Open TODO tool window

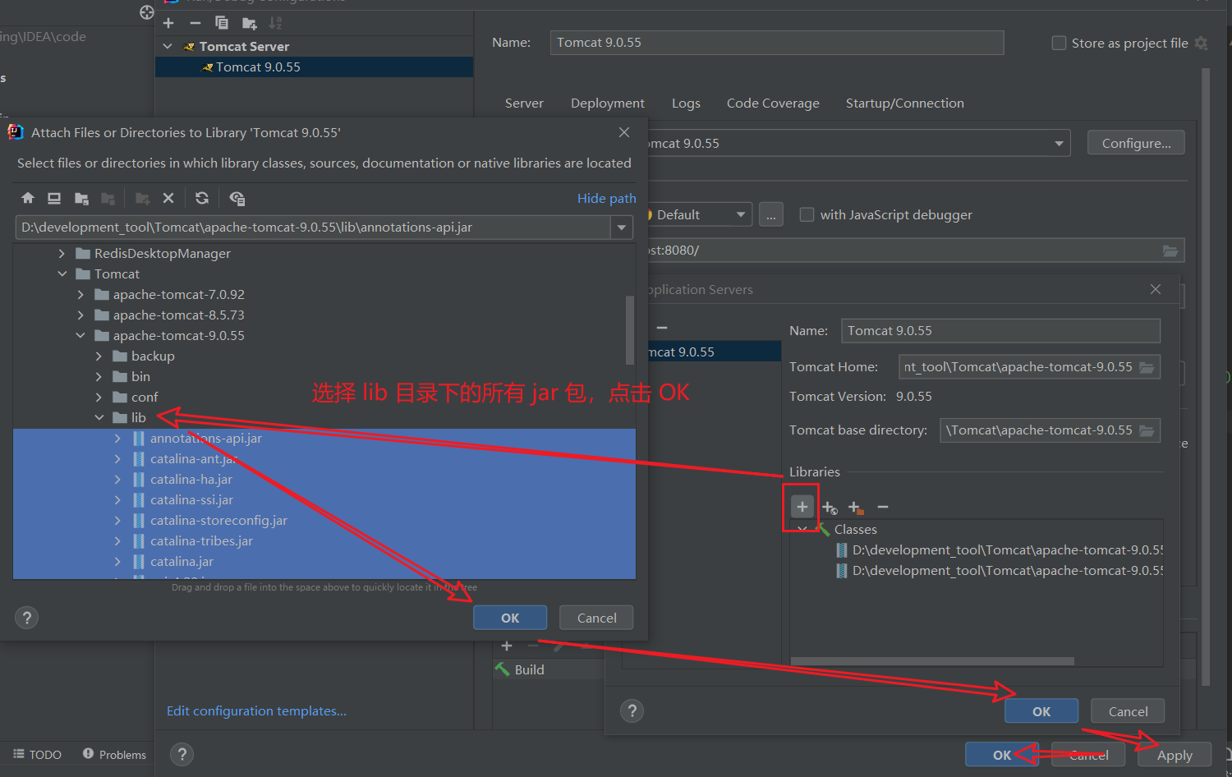click(38, 754)
